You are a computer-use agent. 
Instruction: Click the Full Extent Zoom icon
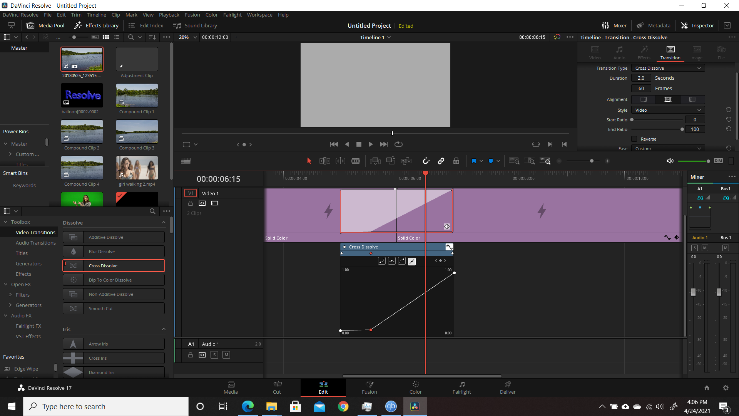coord(514,161)
